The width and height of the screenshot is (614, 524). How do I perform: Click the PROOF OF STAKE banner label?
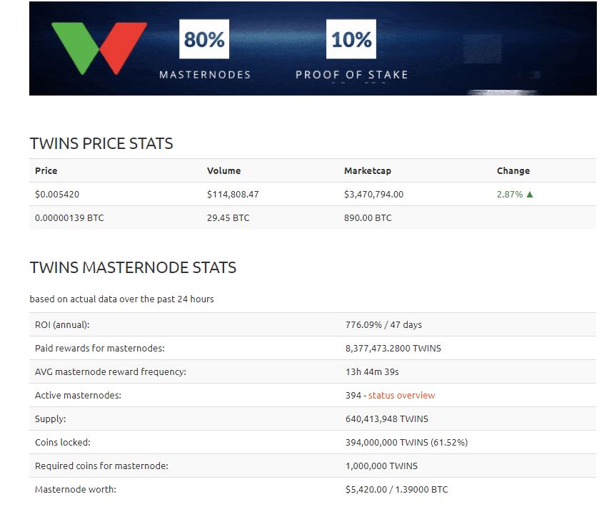click(351, 74)
